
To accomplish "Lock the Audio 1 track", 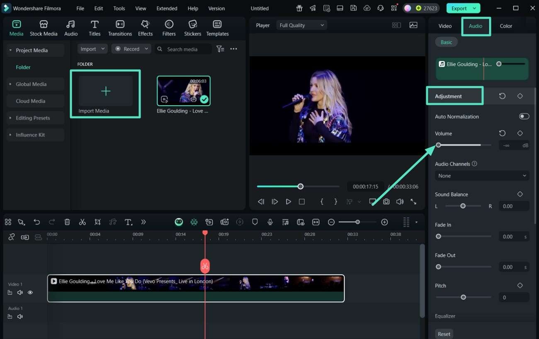I will [x=10, y=317].
